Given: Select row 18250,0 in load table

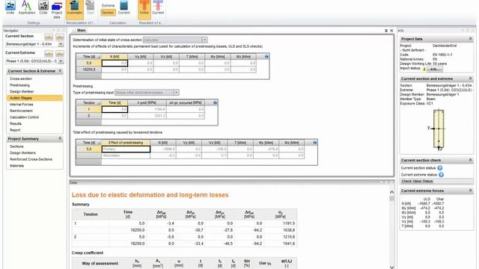Looking at the screenshot, I should (x=88, y=69).
